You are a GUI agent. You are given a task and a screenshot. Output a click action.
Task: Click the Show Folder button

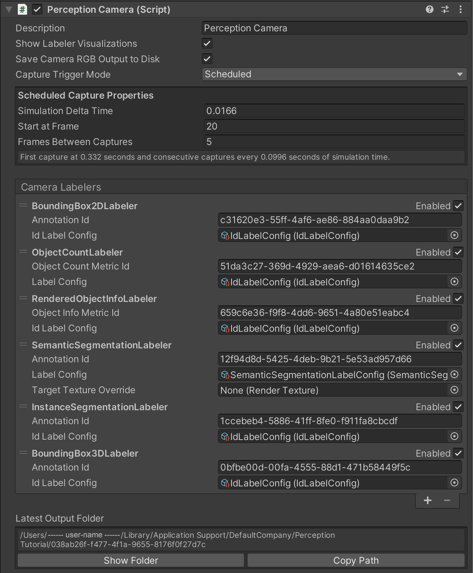click(x=131, y=560)
